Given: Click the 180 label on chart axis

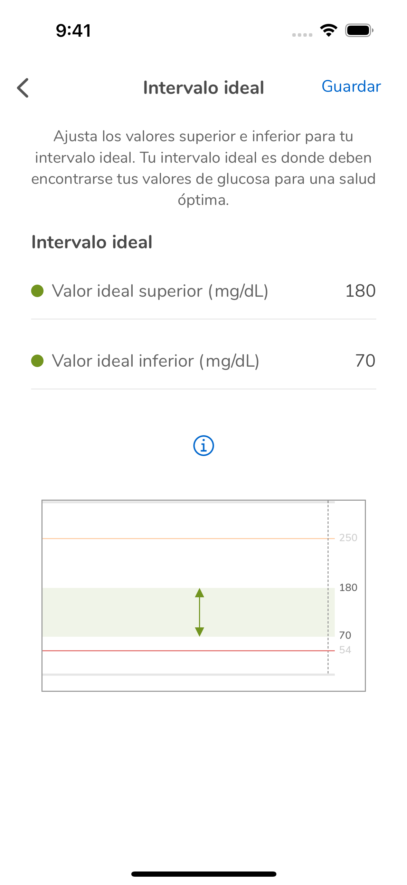Looking at the screenshot, I should coord(348,587).
